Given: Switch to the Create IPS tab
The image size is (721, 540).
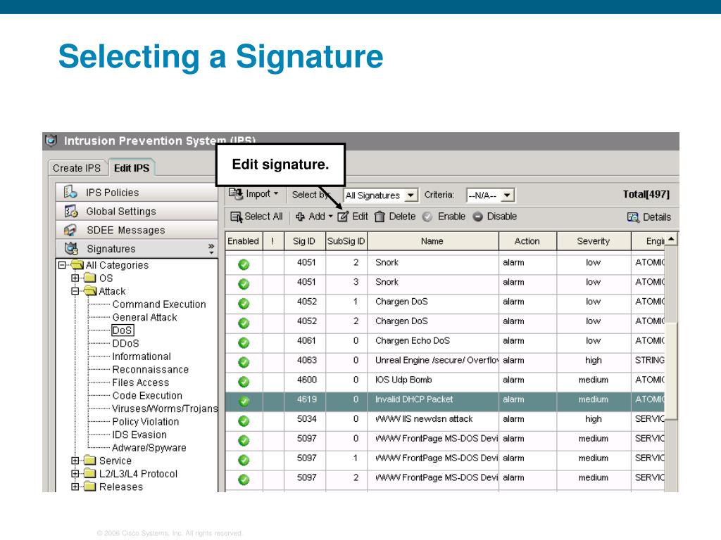Looking at the screenshot, I should [77, 168].
